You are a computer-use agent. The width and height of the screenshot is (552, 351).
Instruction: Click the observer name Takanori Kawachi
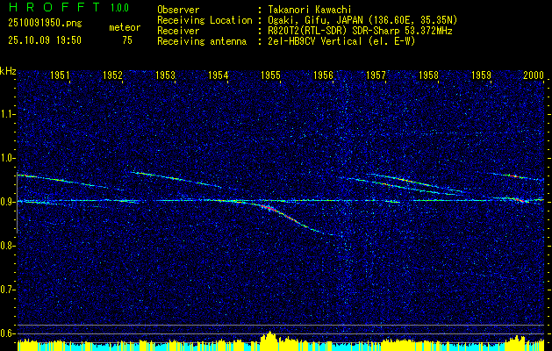310,11
